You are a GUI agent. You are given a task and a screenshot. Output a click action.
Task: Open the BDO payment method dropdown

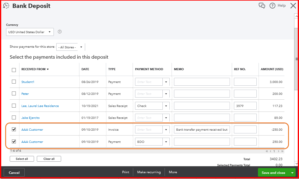[x=166, y=141]
